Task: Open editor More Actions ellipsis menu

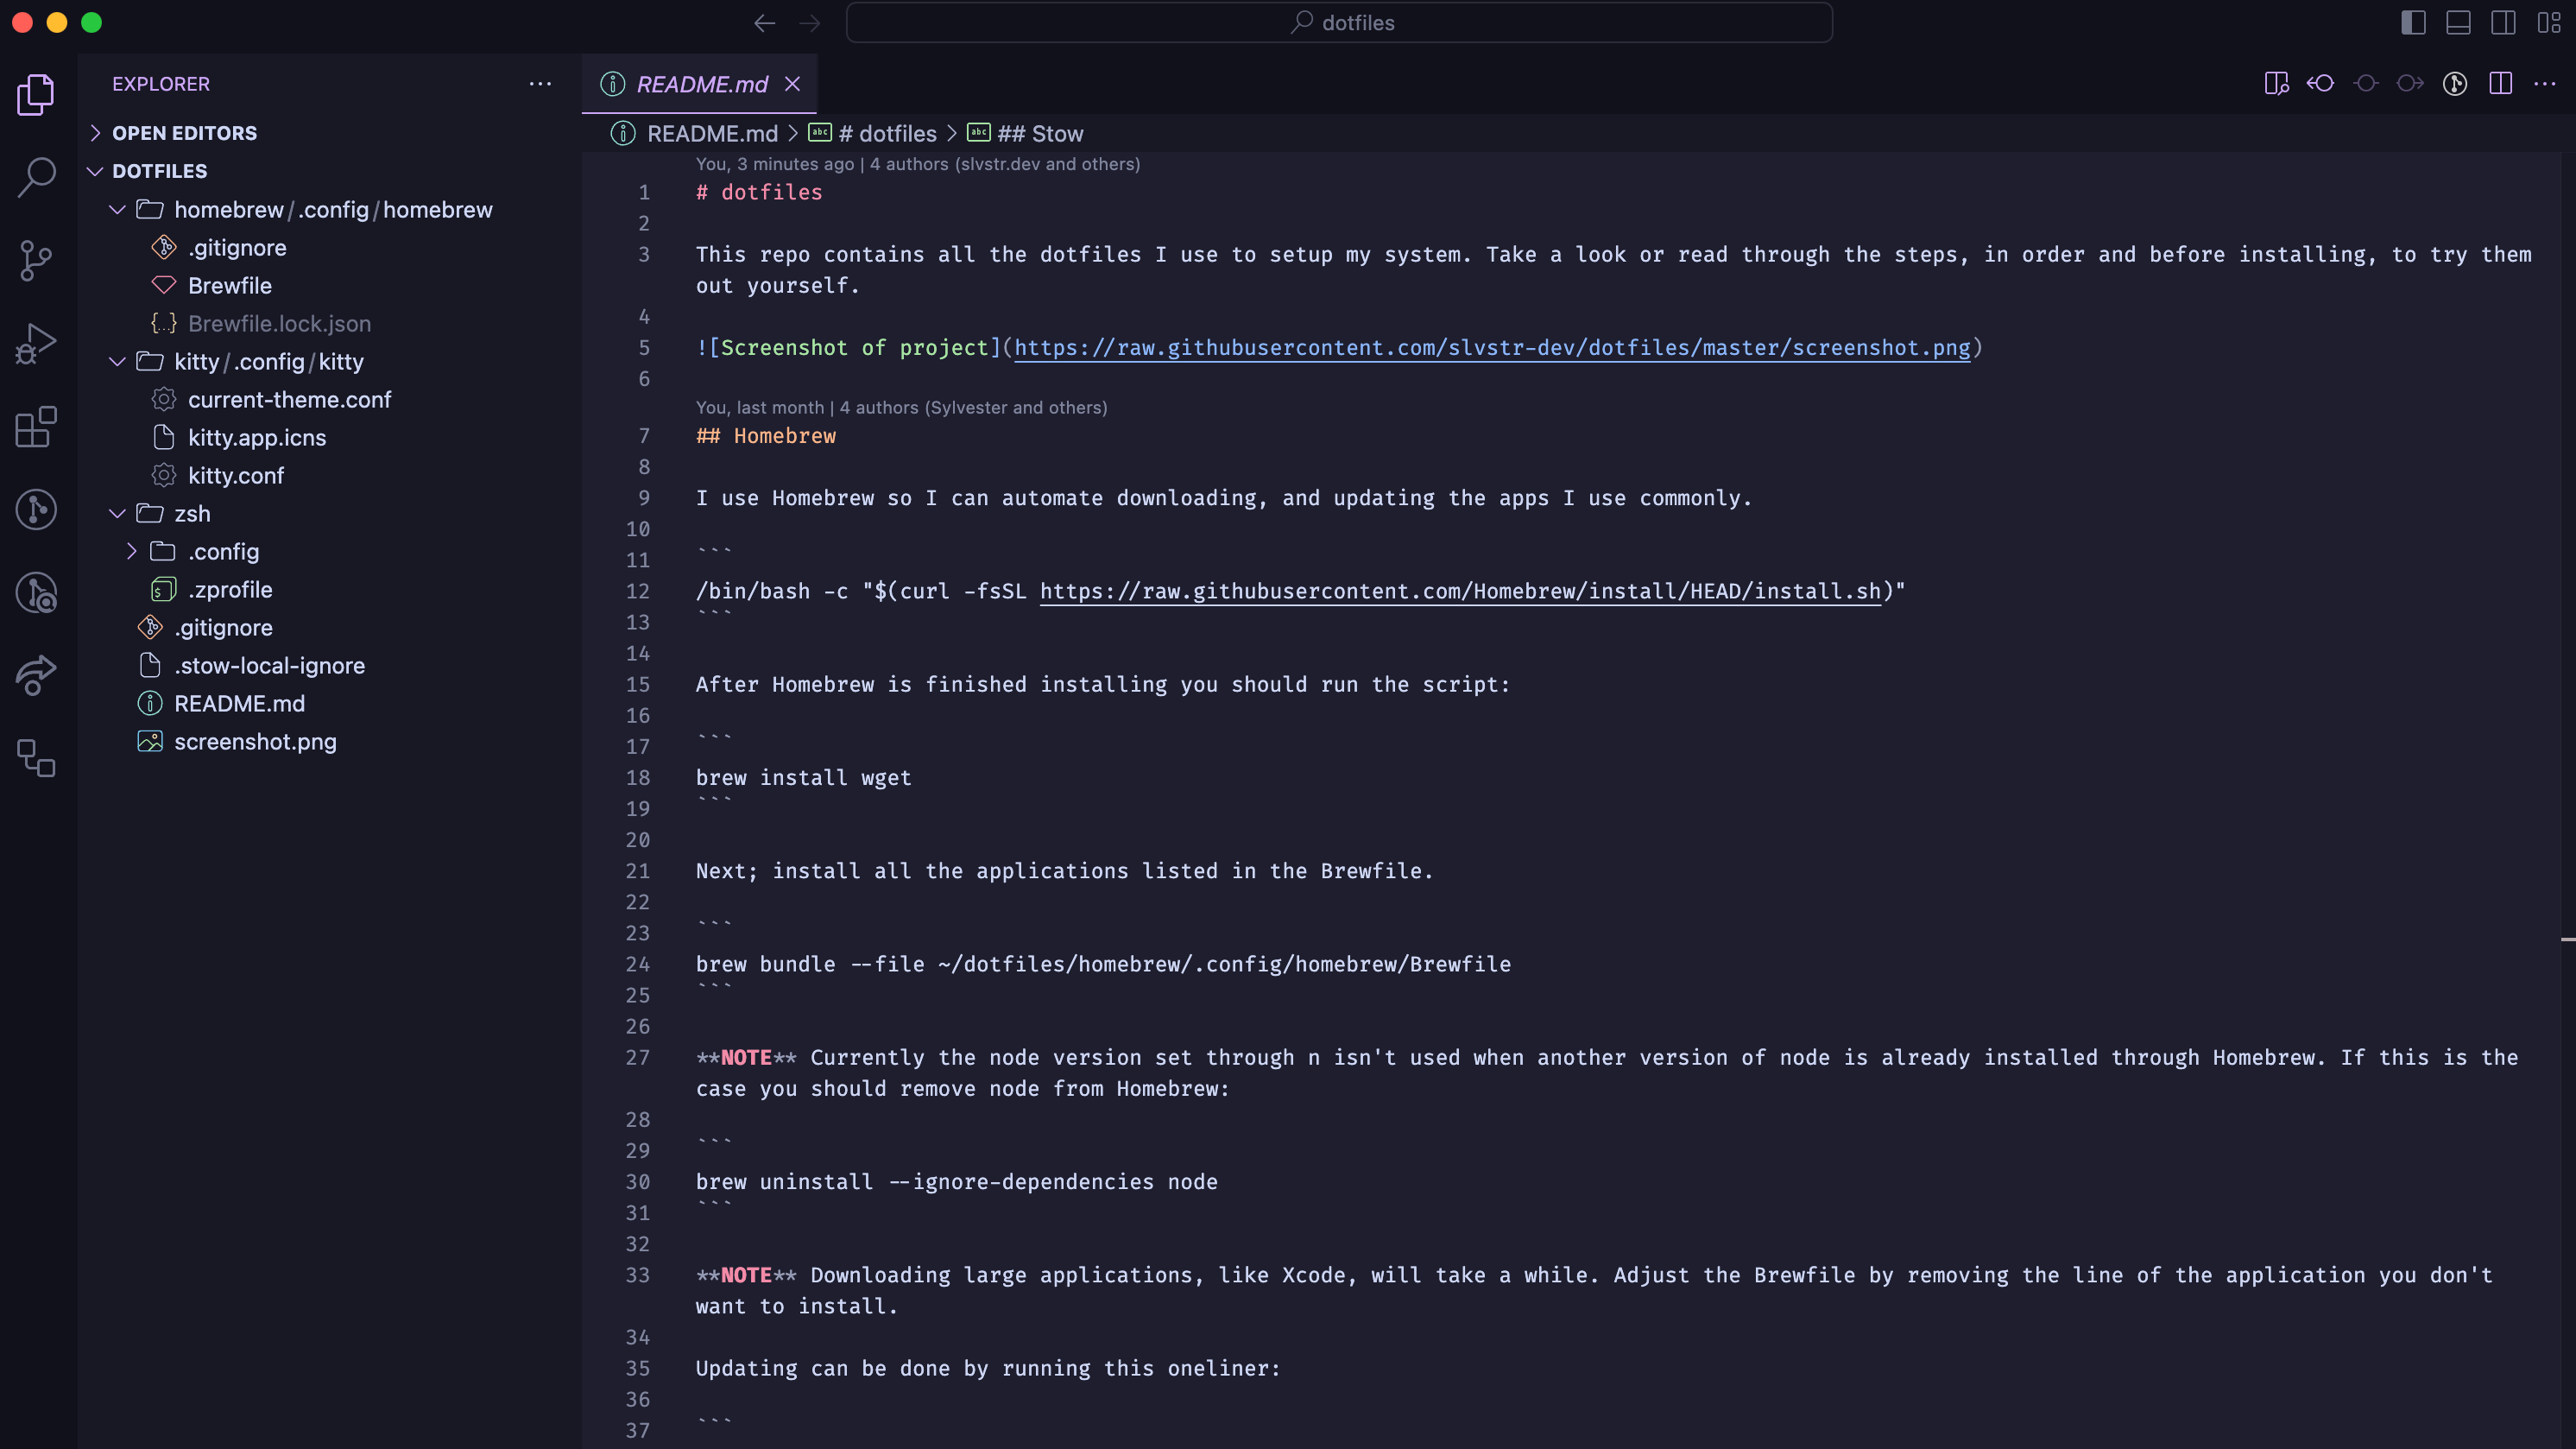Action: 2544,83
